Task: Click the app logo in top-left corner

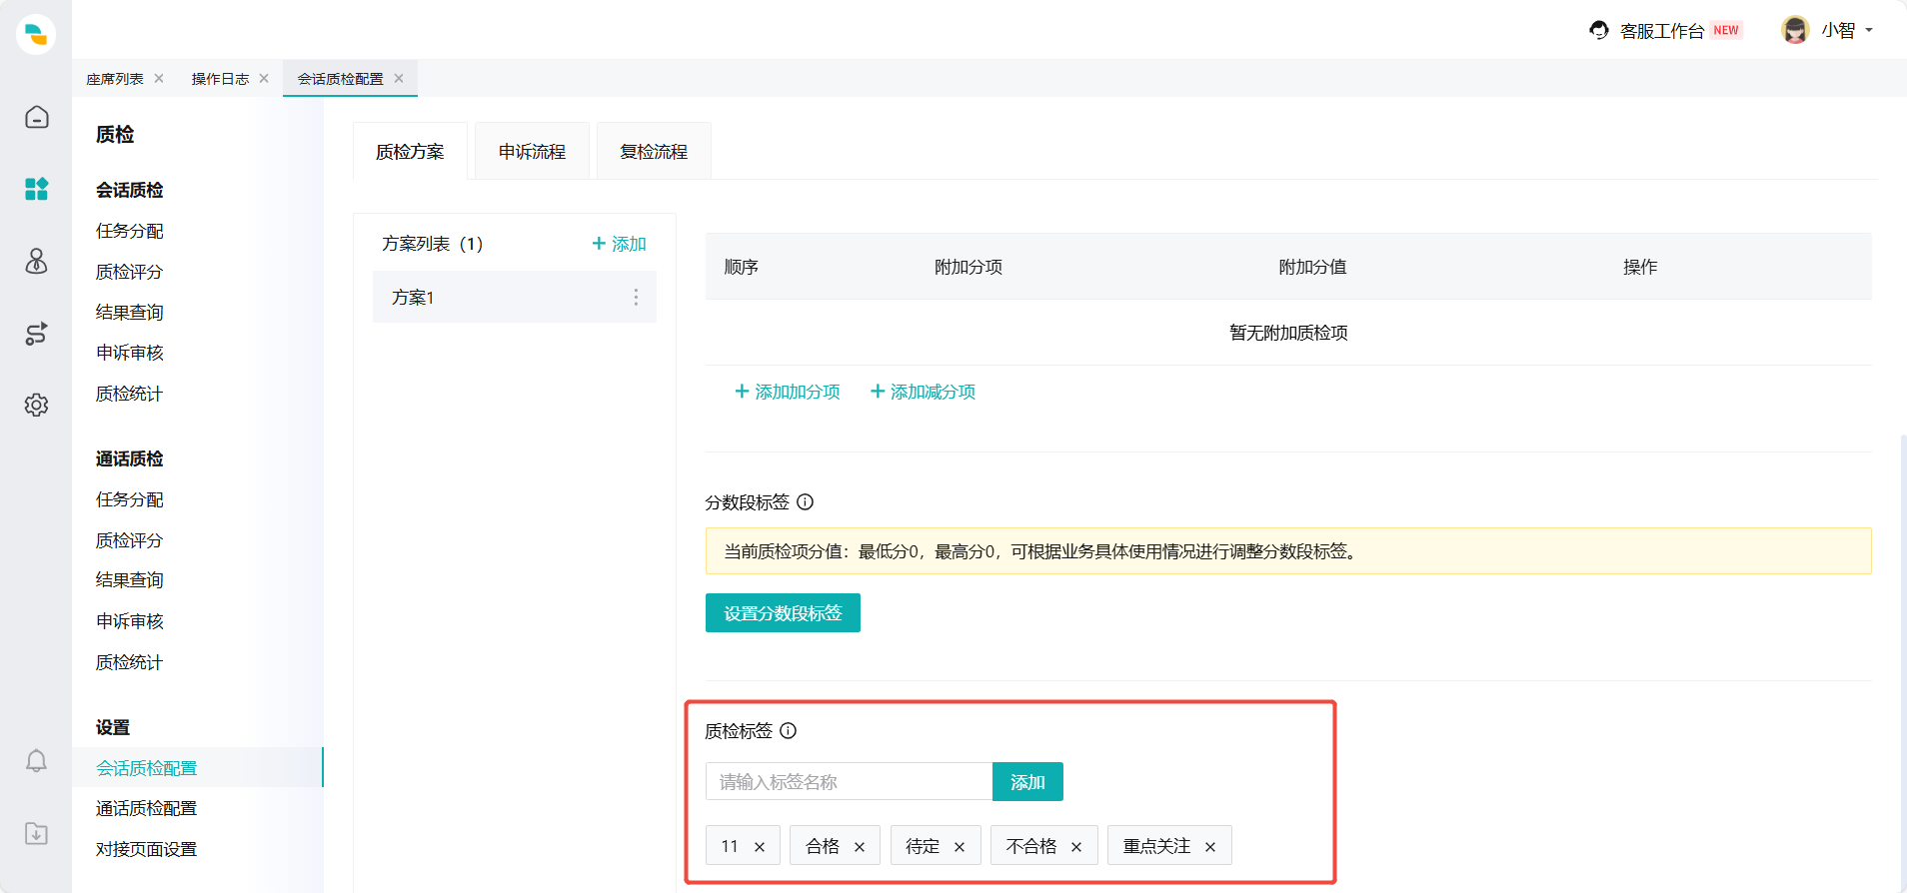Action: tap(36, 34)
